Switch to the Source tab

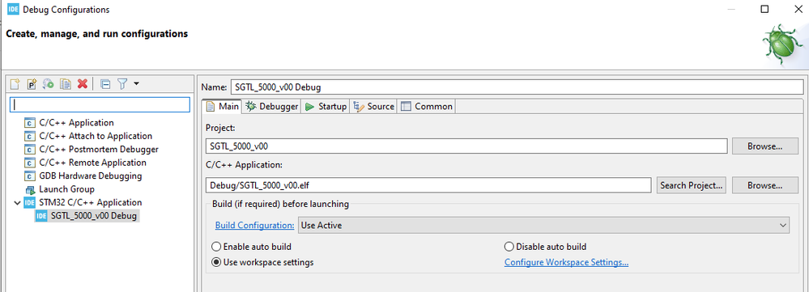pos(373,107)
